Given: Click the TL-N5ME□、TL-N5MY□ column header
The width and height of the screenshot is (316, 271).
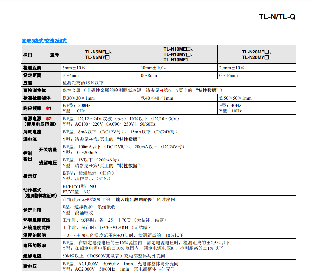Looking at the screenshot, I should pyautogui.click(x=100, y=54).
